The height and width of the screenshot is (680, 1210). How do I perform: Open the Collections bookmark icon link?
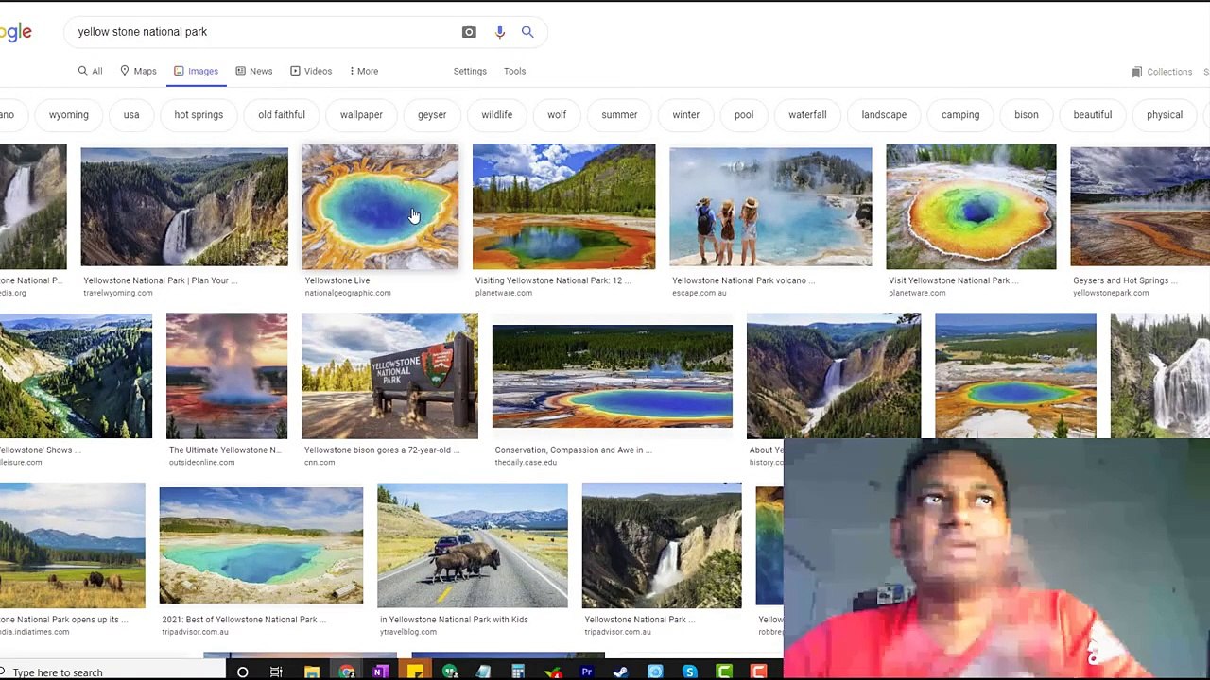tap(1162, 72)
